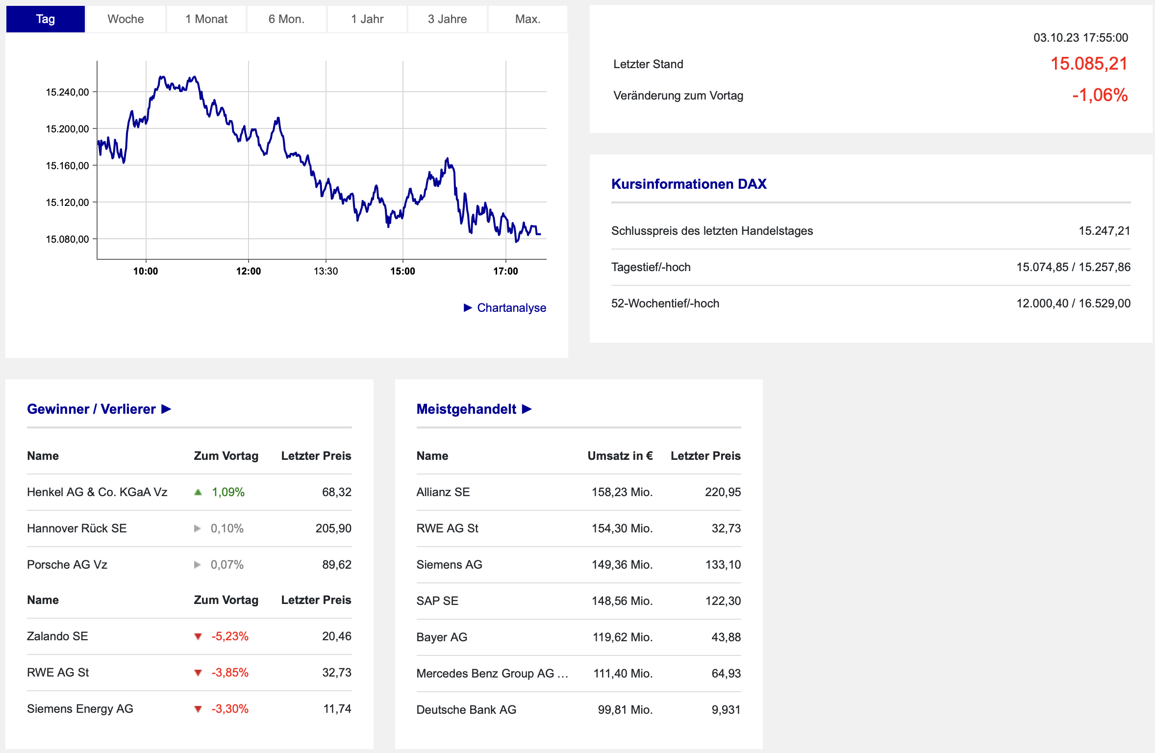Show the 6 Mon. chart range
1155x753 pixels.
[286, 19]
